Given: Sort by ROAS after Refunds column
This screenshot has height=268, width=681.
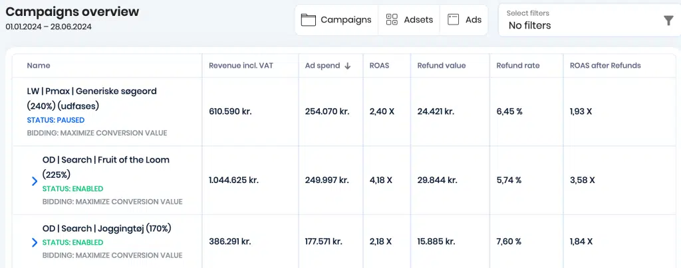Looking at the screenshot, I should [x=605, y=66].
